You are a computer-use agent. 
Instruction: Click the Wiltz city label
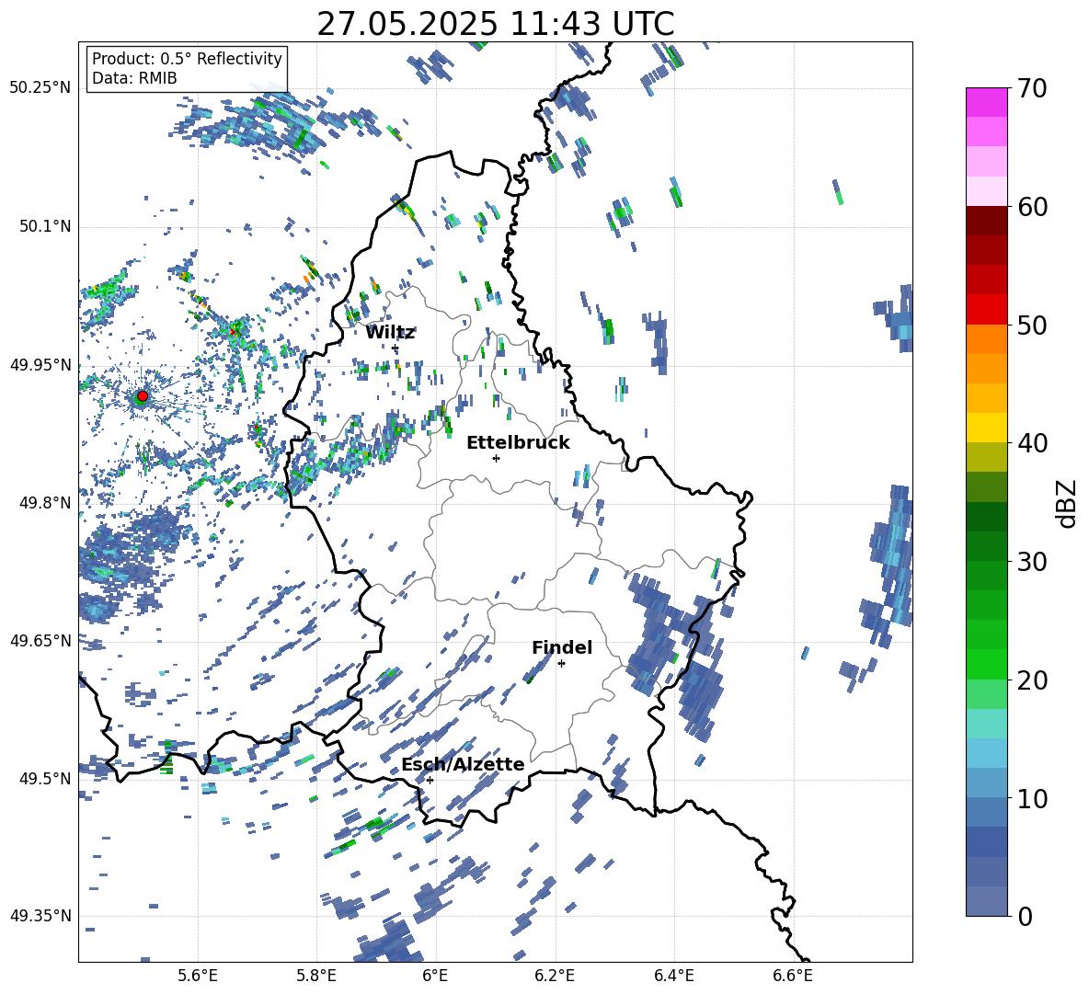[390, 332]
